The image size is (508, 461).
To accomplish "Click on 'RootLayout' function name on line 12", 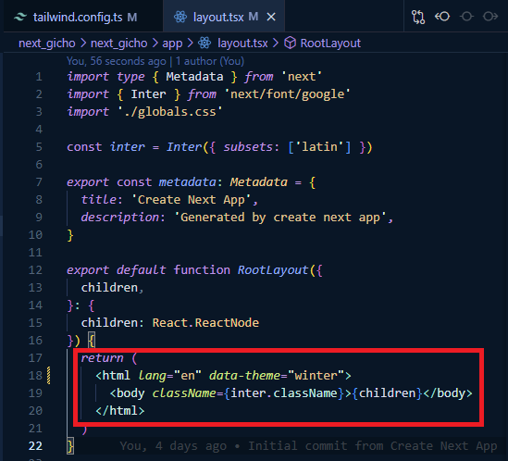I will click(272, 270).
